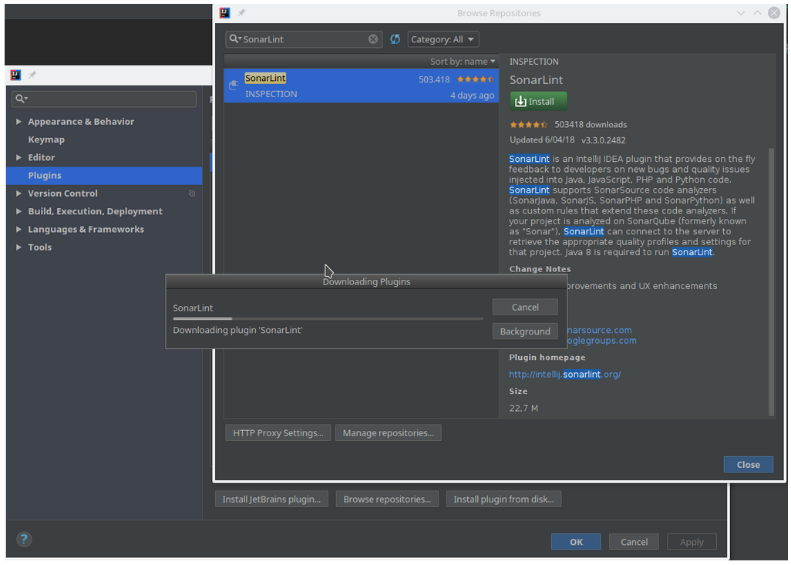Cancel the SonarLint plugin download

point(525,308)
